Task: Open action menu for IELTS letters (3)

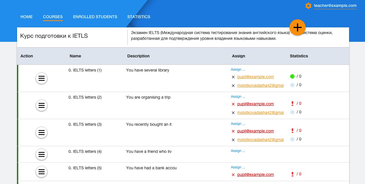Action: point(41,132)
